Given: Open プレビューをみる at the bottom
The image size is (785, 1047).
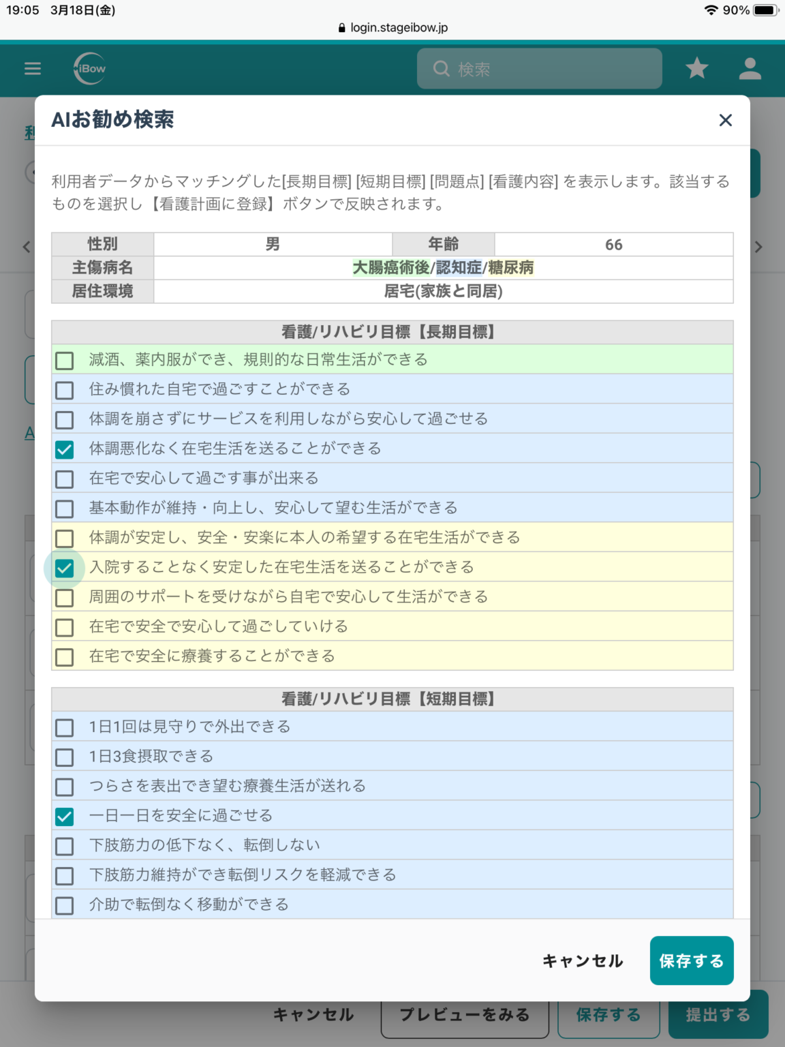Looking at the screenshot, I should 464,1014.
